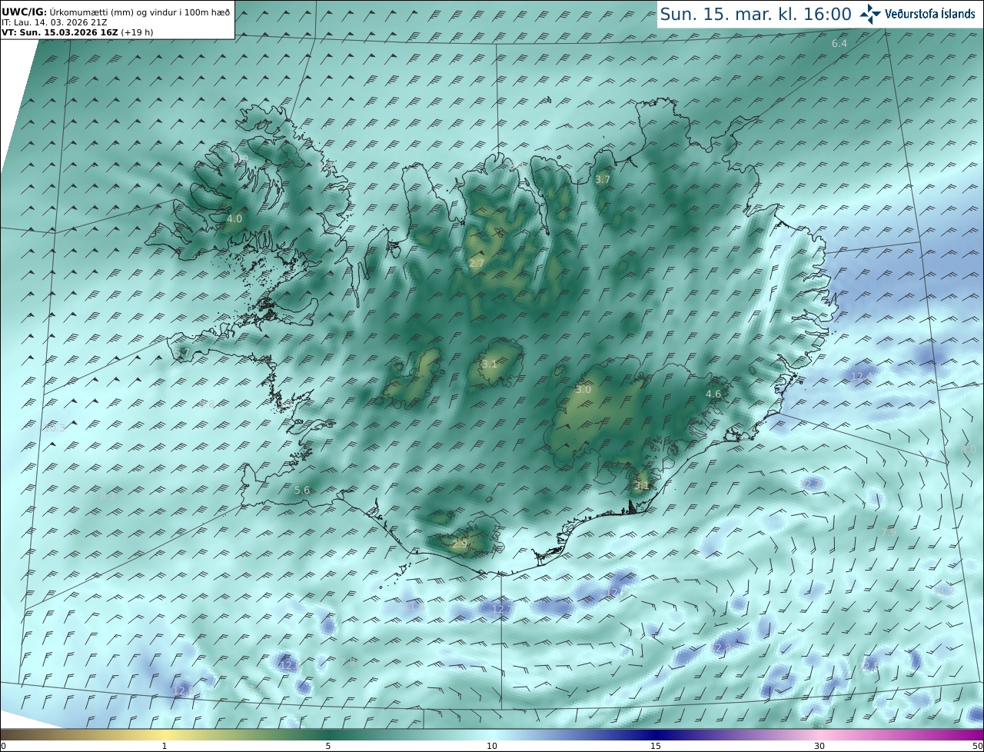Click the 3.7 value on the map
The width and height of the screenshot is (984, 752).
click(603, 179)
